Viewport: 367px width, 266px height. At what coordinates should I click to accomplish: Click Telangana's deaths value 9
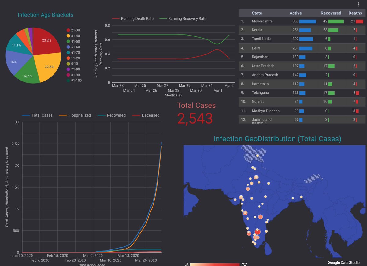coord(354,93)
